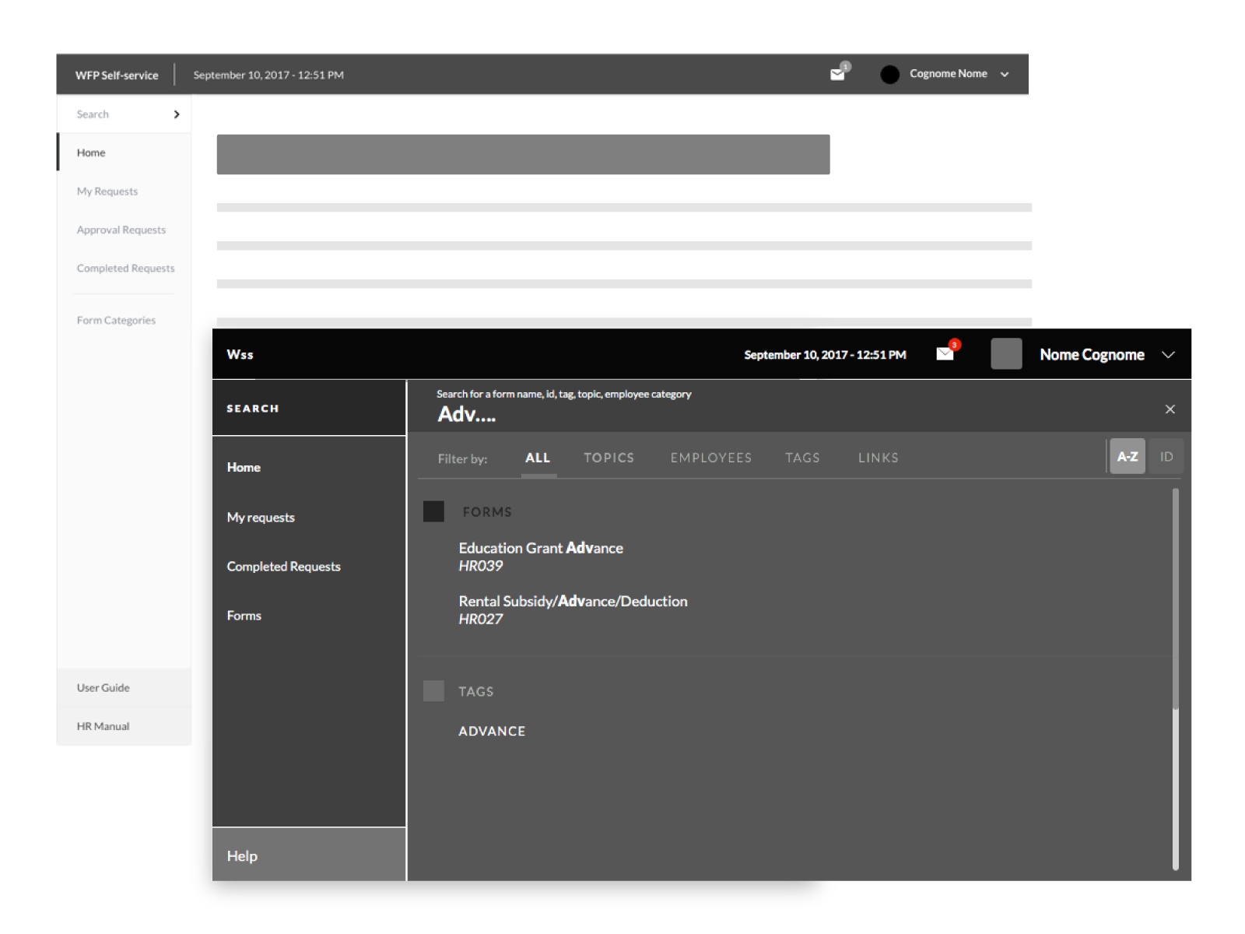The image size is (1245, 934).
Task: Expand the Cognome Nome account menu arrow
Action: pos(1005,75)
